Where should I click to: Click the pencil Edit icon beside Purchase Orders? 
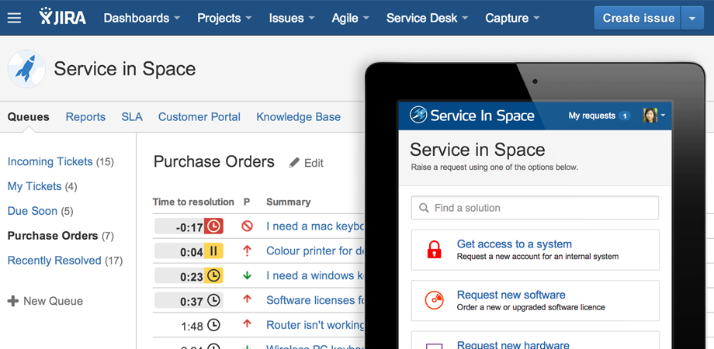click(x=294, y=163)
